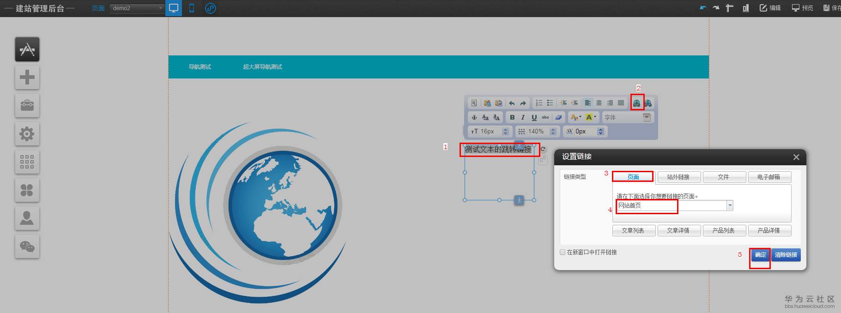
Task: Open the WeChat sidebar icon
Action: (x=27, y=247)
